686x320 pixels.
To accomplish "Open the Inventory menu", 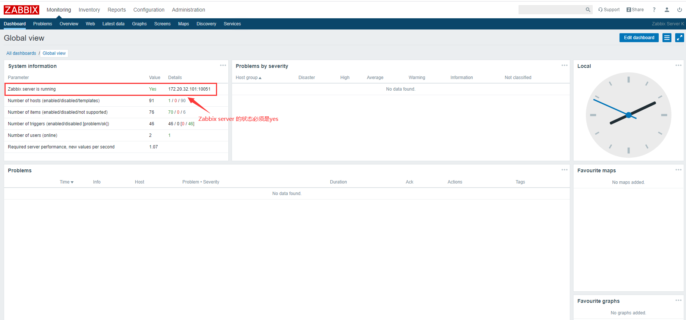I will (89, 10).
